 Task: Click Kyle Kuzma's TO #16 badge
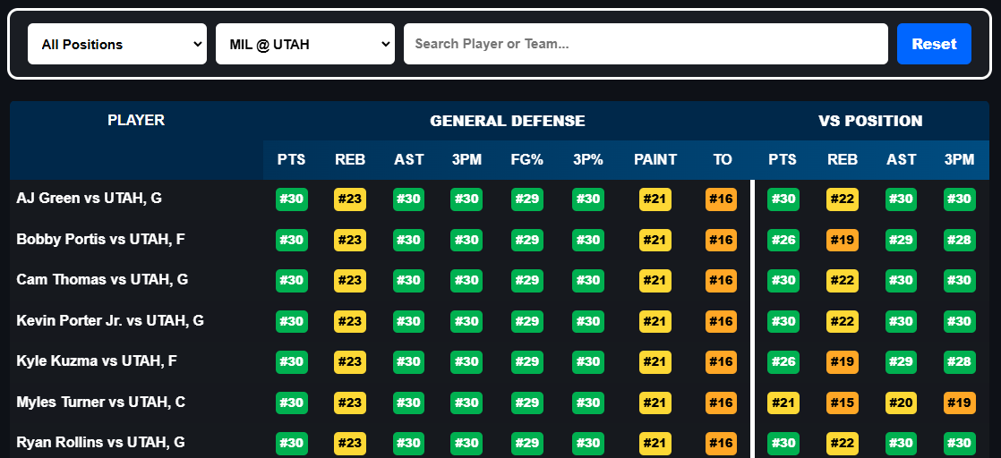[x=722, y=361]
